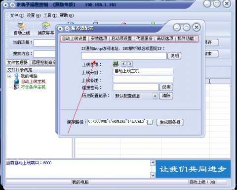Screen dimensions: 237x190
Task: Switch to the 安装选项 tab
Action: coord(99,39)
